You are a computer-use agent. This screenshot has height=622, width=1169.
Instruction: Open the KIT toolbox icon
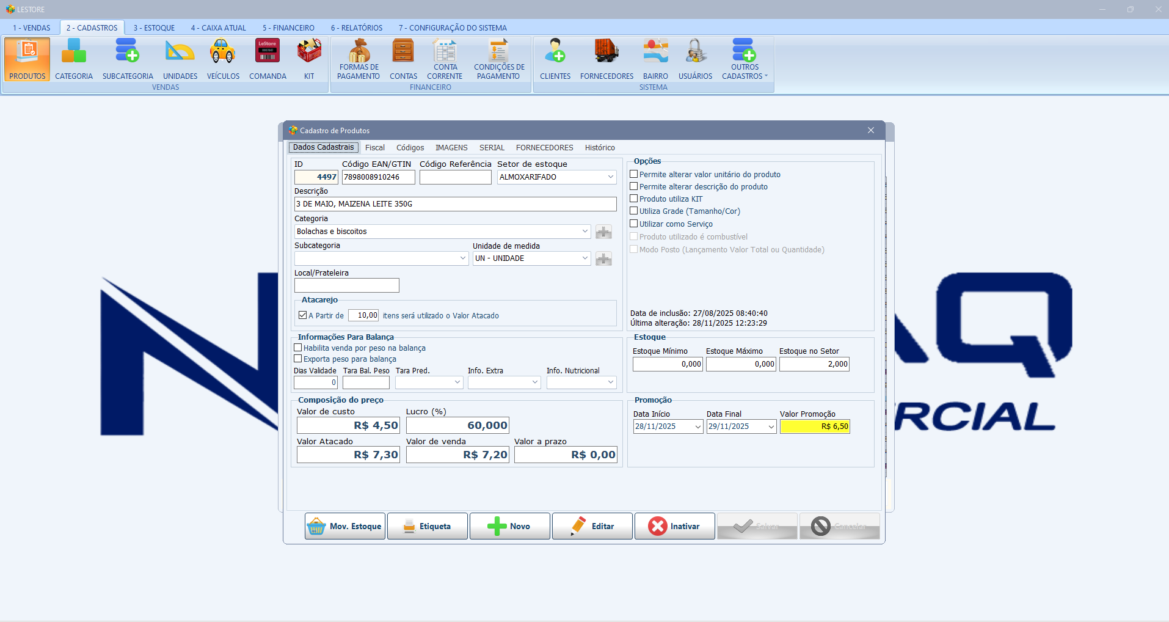click(309, 59)
